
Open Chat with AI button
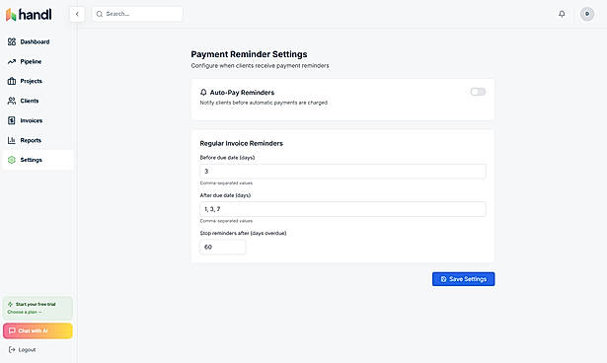(x=38, y=330)
